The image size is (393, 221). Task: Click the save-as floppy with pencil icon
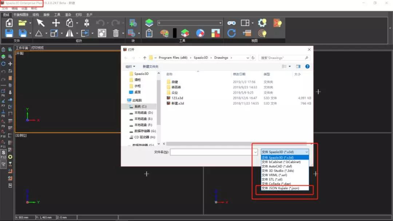click(x=23, y=33)
